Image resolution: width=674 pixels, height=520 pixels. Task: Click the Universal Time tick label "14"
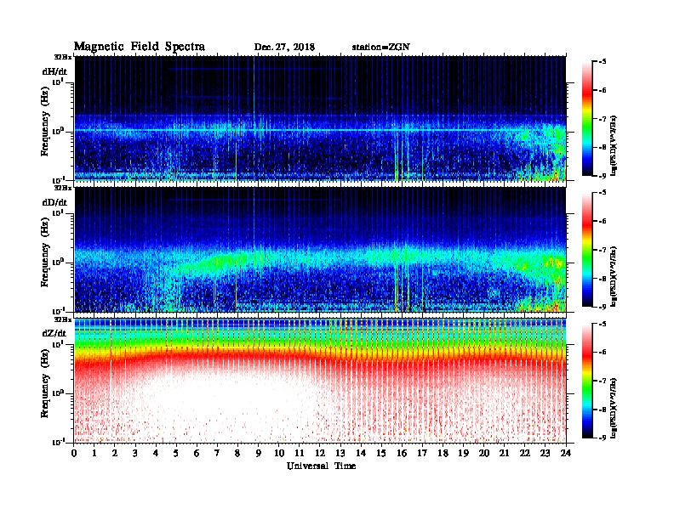tap(361, 453)
